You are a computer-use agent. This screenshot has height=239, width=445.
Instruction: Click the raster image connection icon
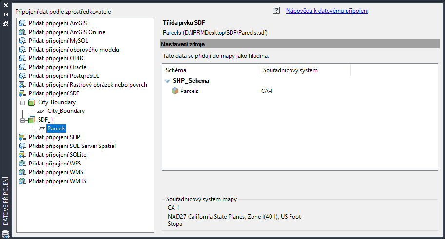[x=22, y=85]
